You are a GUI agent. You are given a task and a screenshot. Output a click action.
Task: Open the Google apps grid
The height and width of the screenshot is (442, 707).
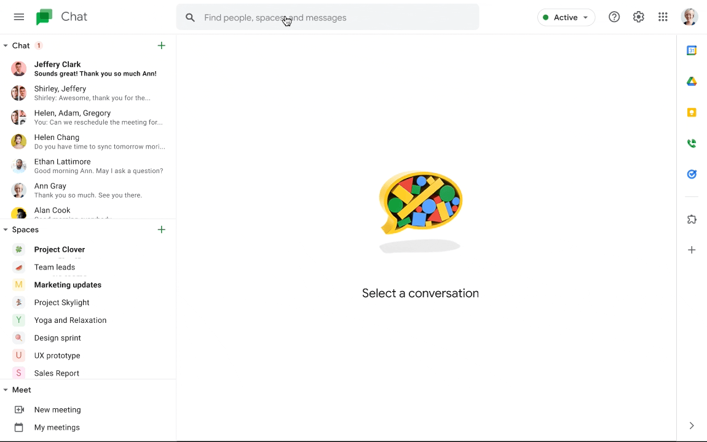click(663, 17)
